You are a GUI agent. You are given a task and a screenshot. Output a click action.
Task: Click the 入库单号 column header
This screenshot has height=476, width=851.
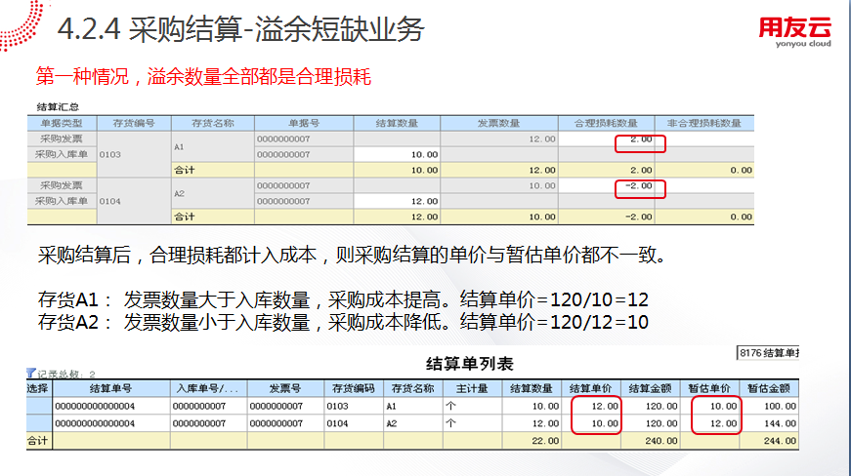(x=208, y=388)
